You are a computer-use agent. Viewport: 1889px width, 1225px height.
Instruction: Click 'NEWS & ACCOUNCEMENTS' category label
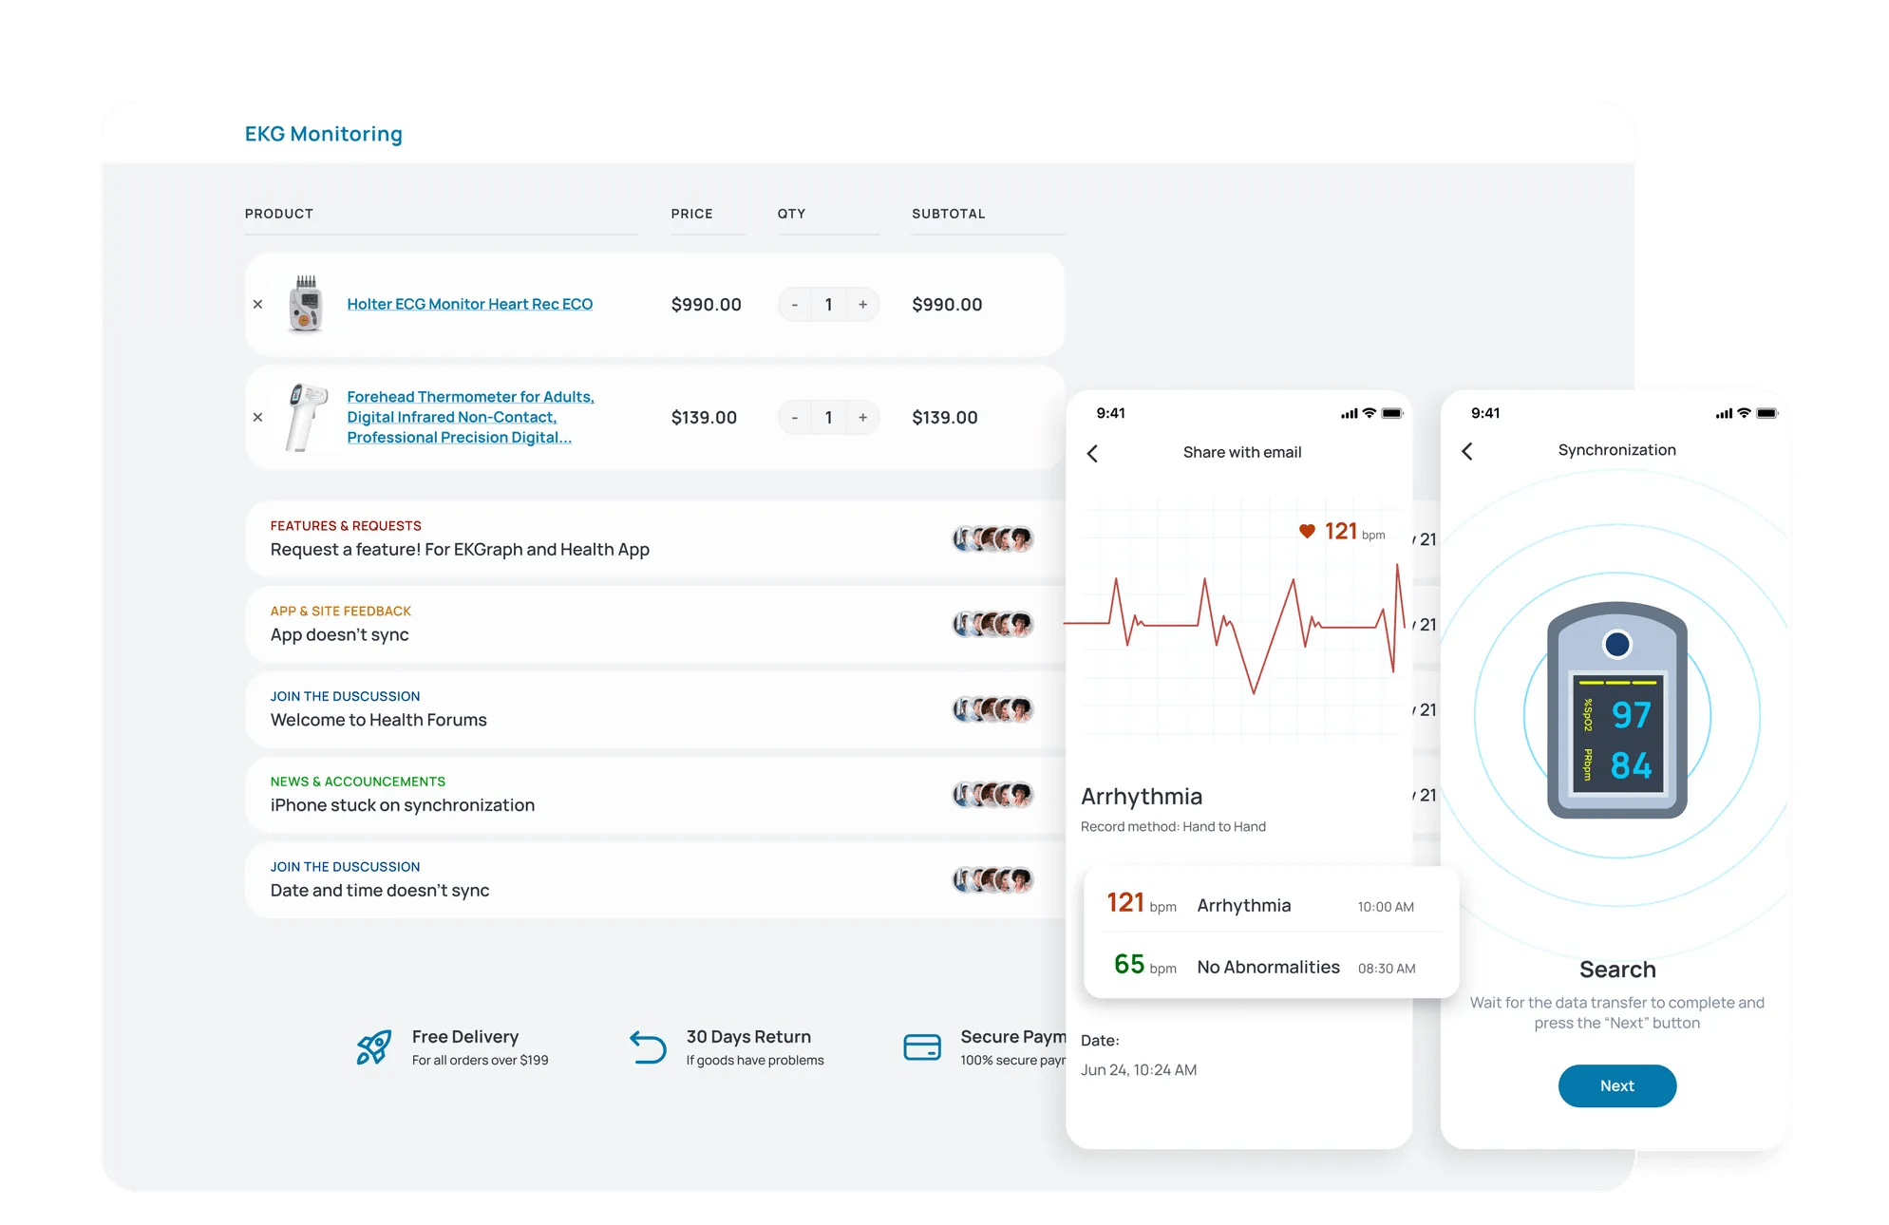(357, 782)
